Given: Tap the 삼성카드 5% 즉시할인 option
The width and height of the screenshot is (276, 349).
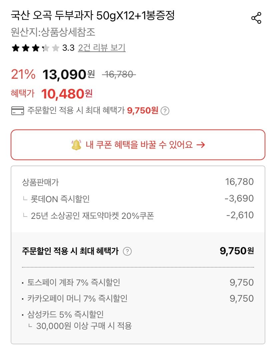Looking at the screenshot, I should (66, 314).
